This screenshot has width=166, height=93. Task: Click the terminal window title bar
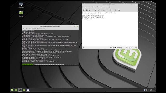[x=50, y=26]
